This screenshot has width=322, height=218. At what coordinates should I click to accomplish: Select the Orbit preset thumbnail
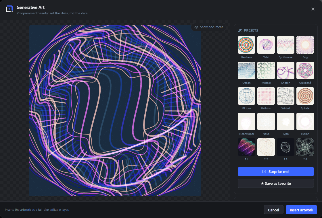266,45
